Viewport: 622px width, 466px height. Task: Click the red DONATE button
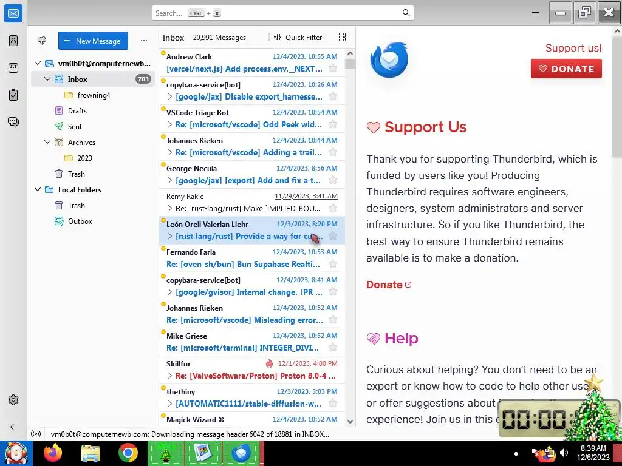(566, 69)
